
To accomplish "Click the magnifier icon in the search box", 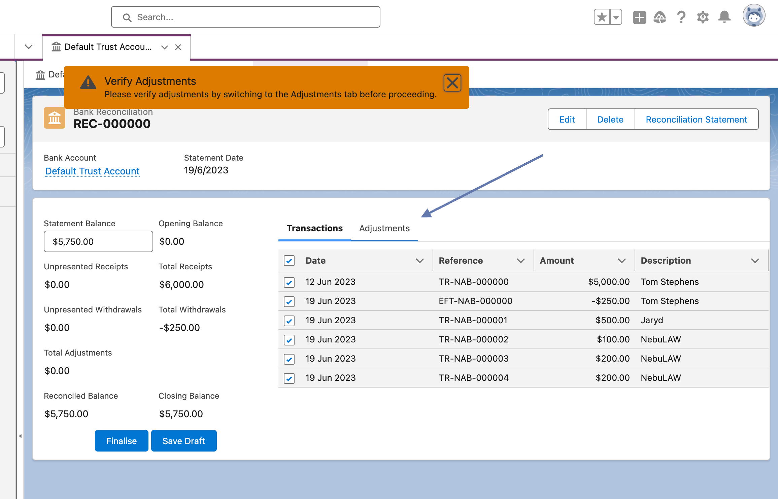I will (127, 18).
